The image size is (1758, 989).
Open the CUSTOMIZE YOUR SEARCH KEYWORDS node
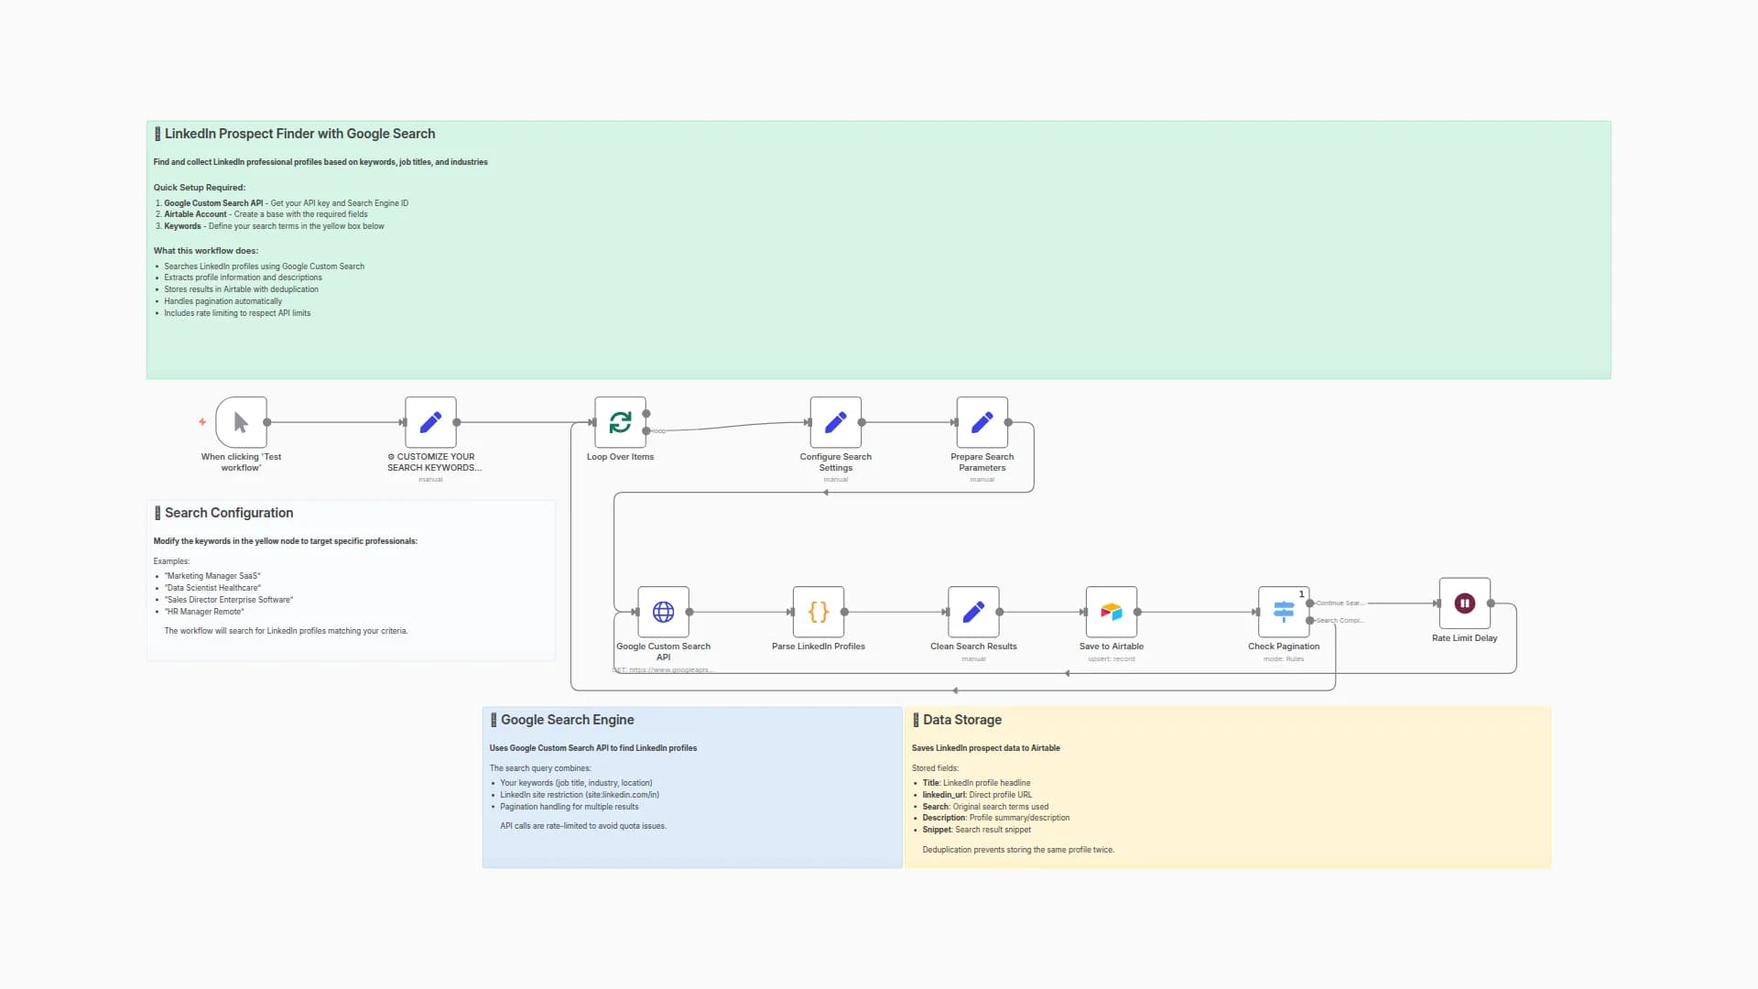point(430,422)
